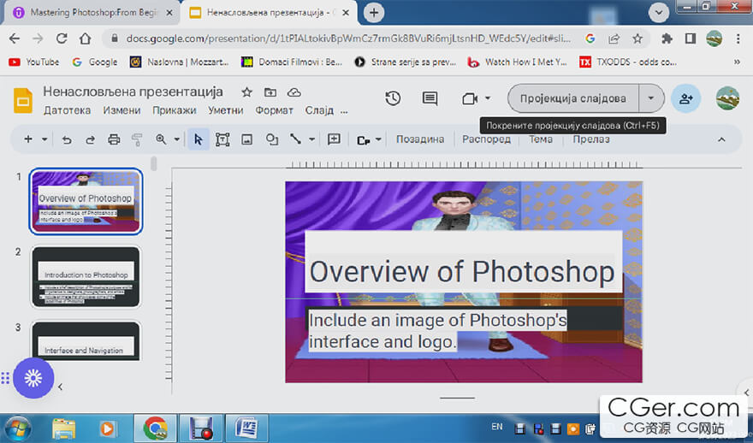Click the move to folder icon
753x443 pixels.
click(270, 92)
